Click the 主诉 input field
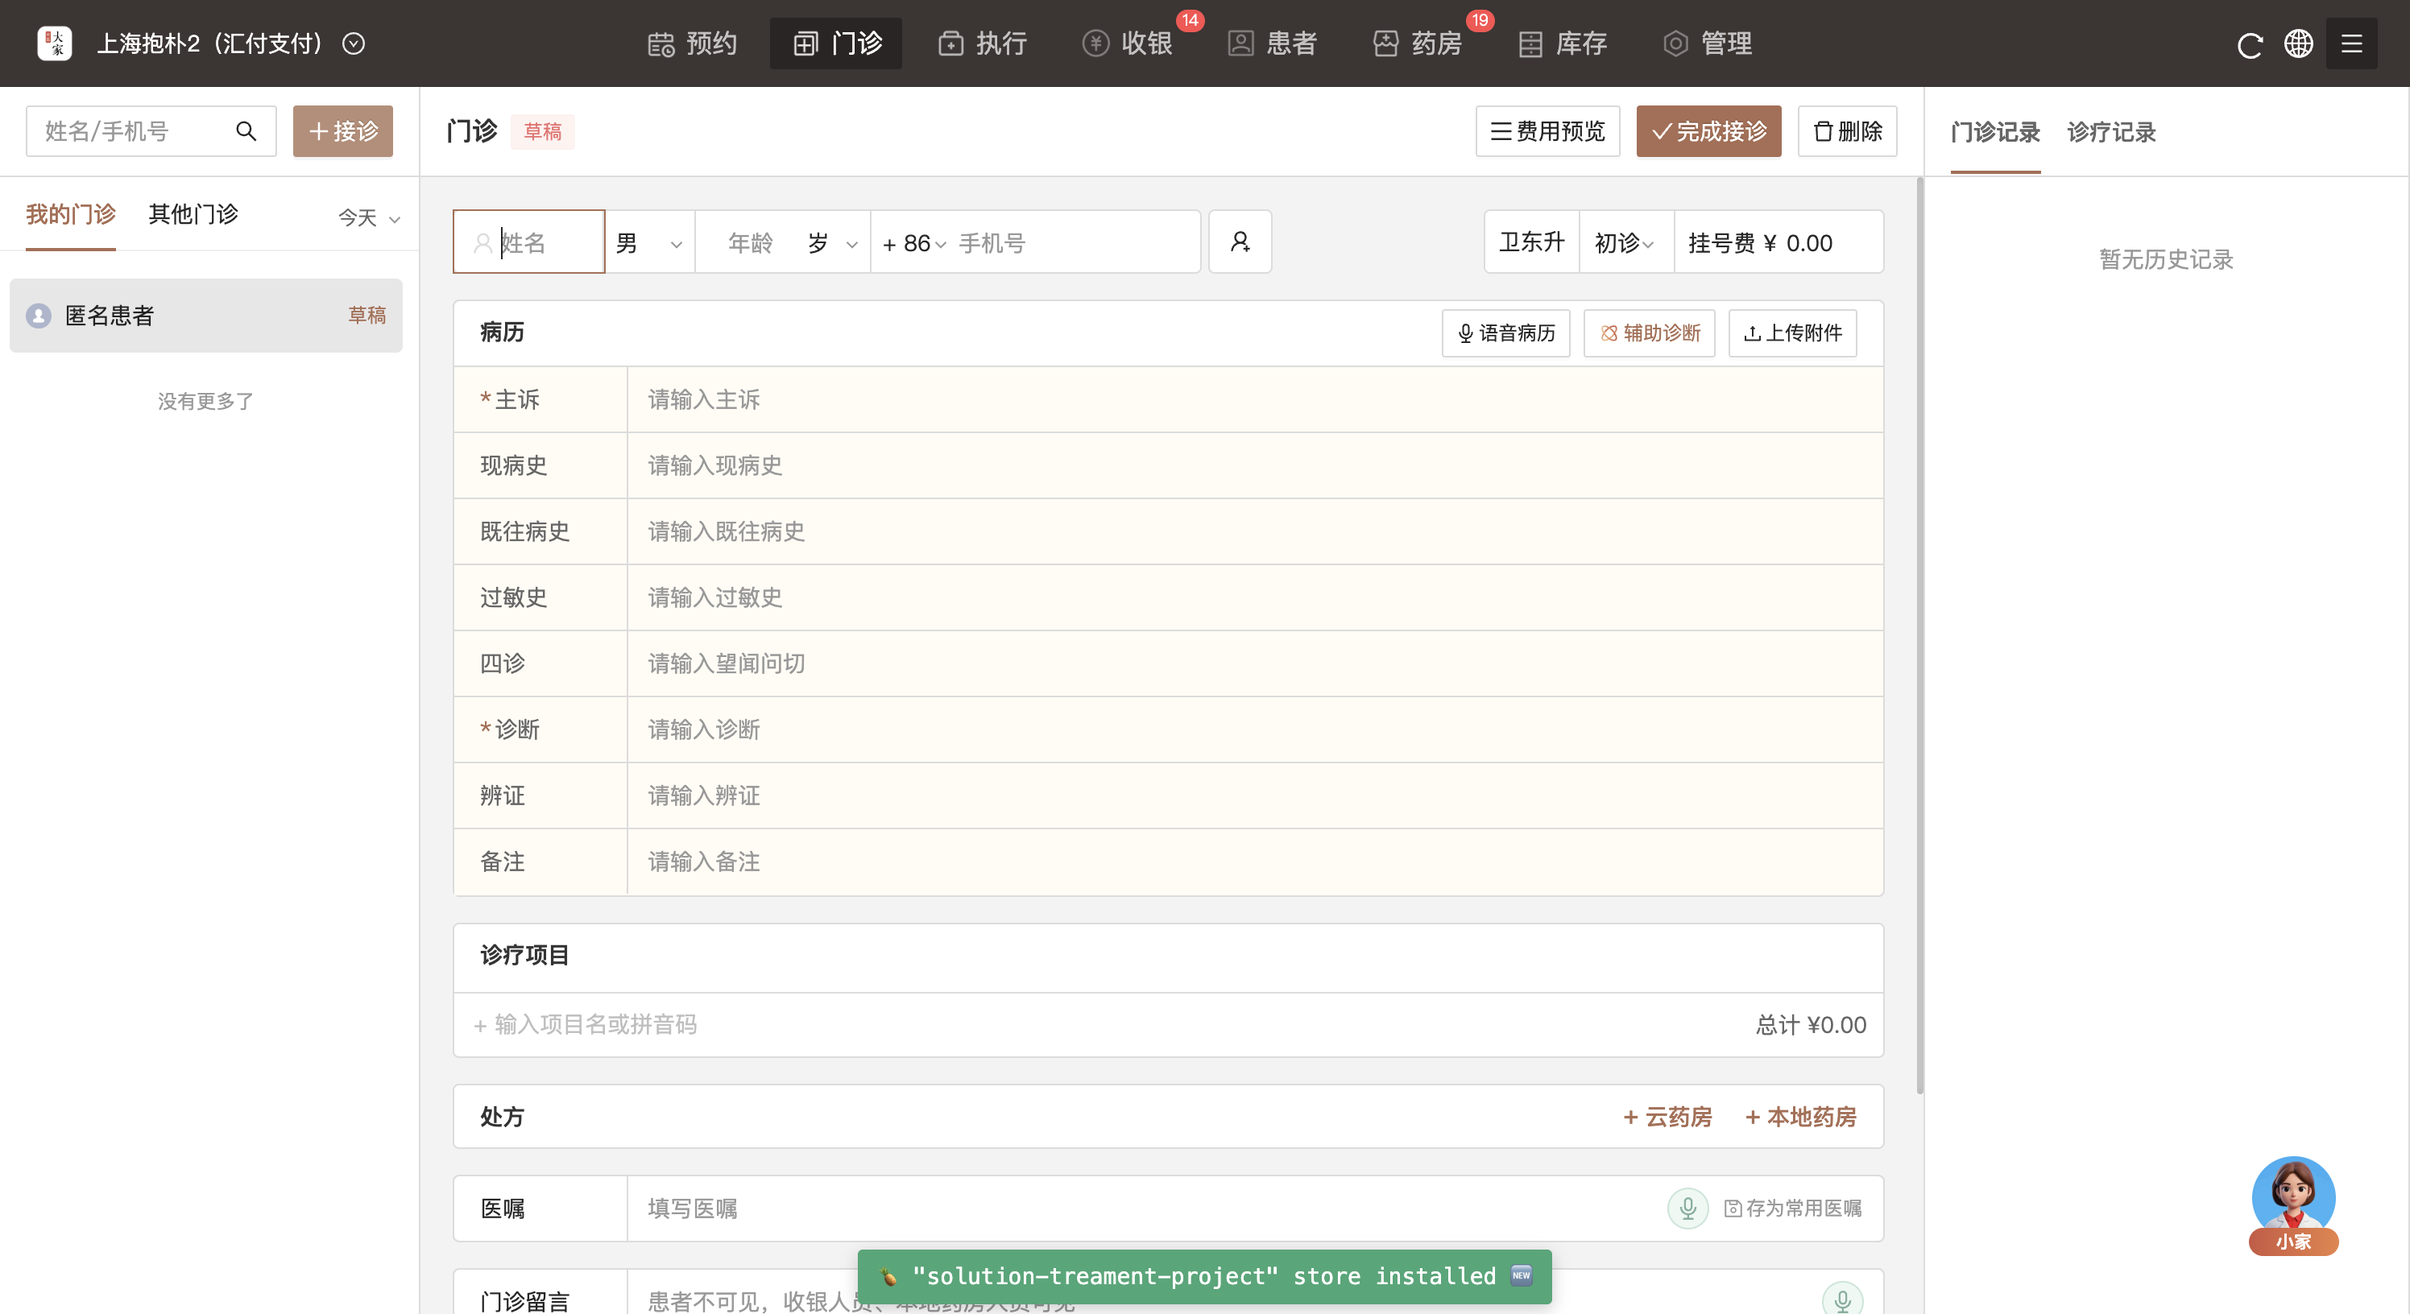The image size is (2410, 1314). point(1253,399)
